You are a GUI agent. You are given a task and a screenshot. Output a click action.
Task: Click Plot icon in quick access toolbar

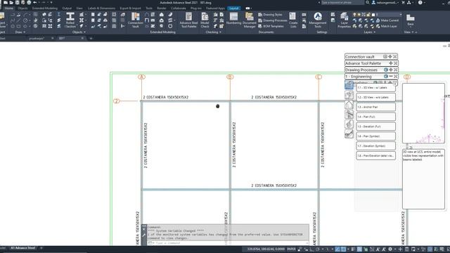[x=29, y=2]
